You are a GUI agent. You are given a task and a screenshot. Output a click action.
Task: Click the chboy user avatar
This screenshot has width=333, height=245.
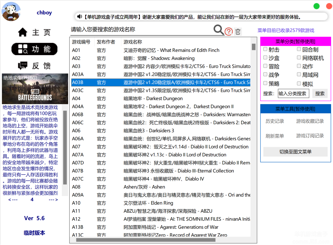pos(11,11)
